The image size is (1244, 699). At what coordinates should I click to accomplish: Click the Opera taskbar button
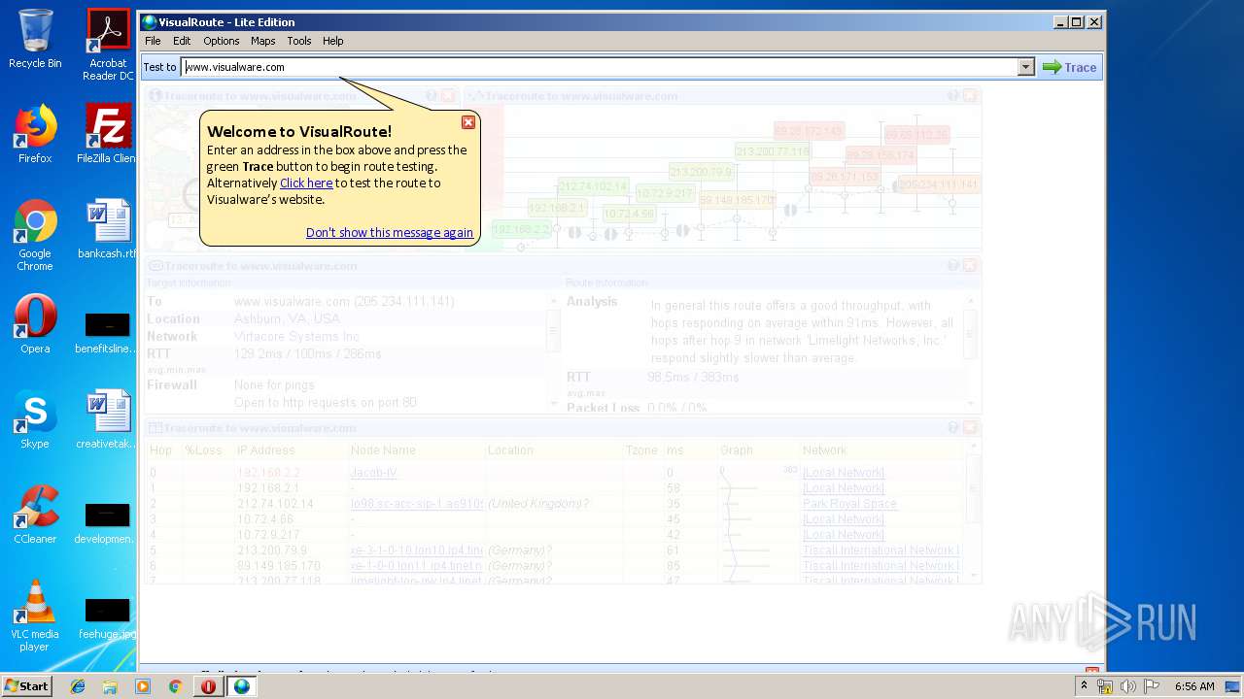[x=208, y=686]
